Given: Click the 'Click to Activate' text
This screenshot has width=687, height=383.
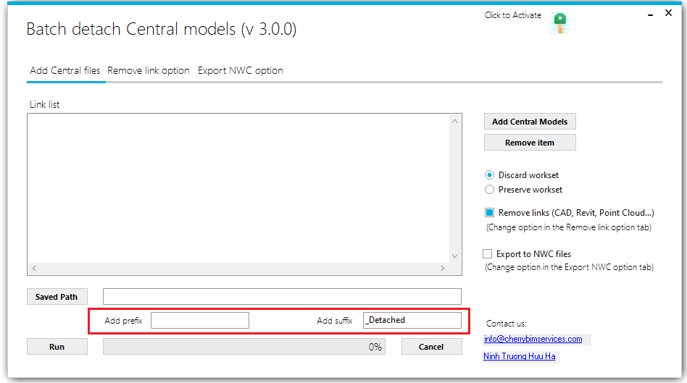Looking at the screenshot, I should (512, 15).
